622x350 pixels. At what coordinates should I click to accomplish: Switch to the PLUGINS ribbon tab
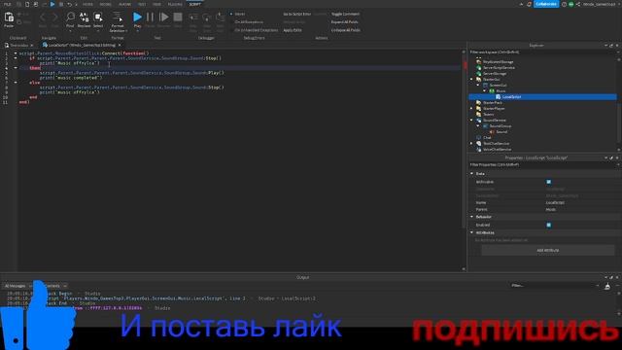pos(175,4)
